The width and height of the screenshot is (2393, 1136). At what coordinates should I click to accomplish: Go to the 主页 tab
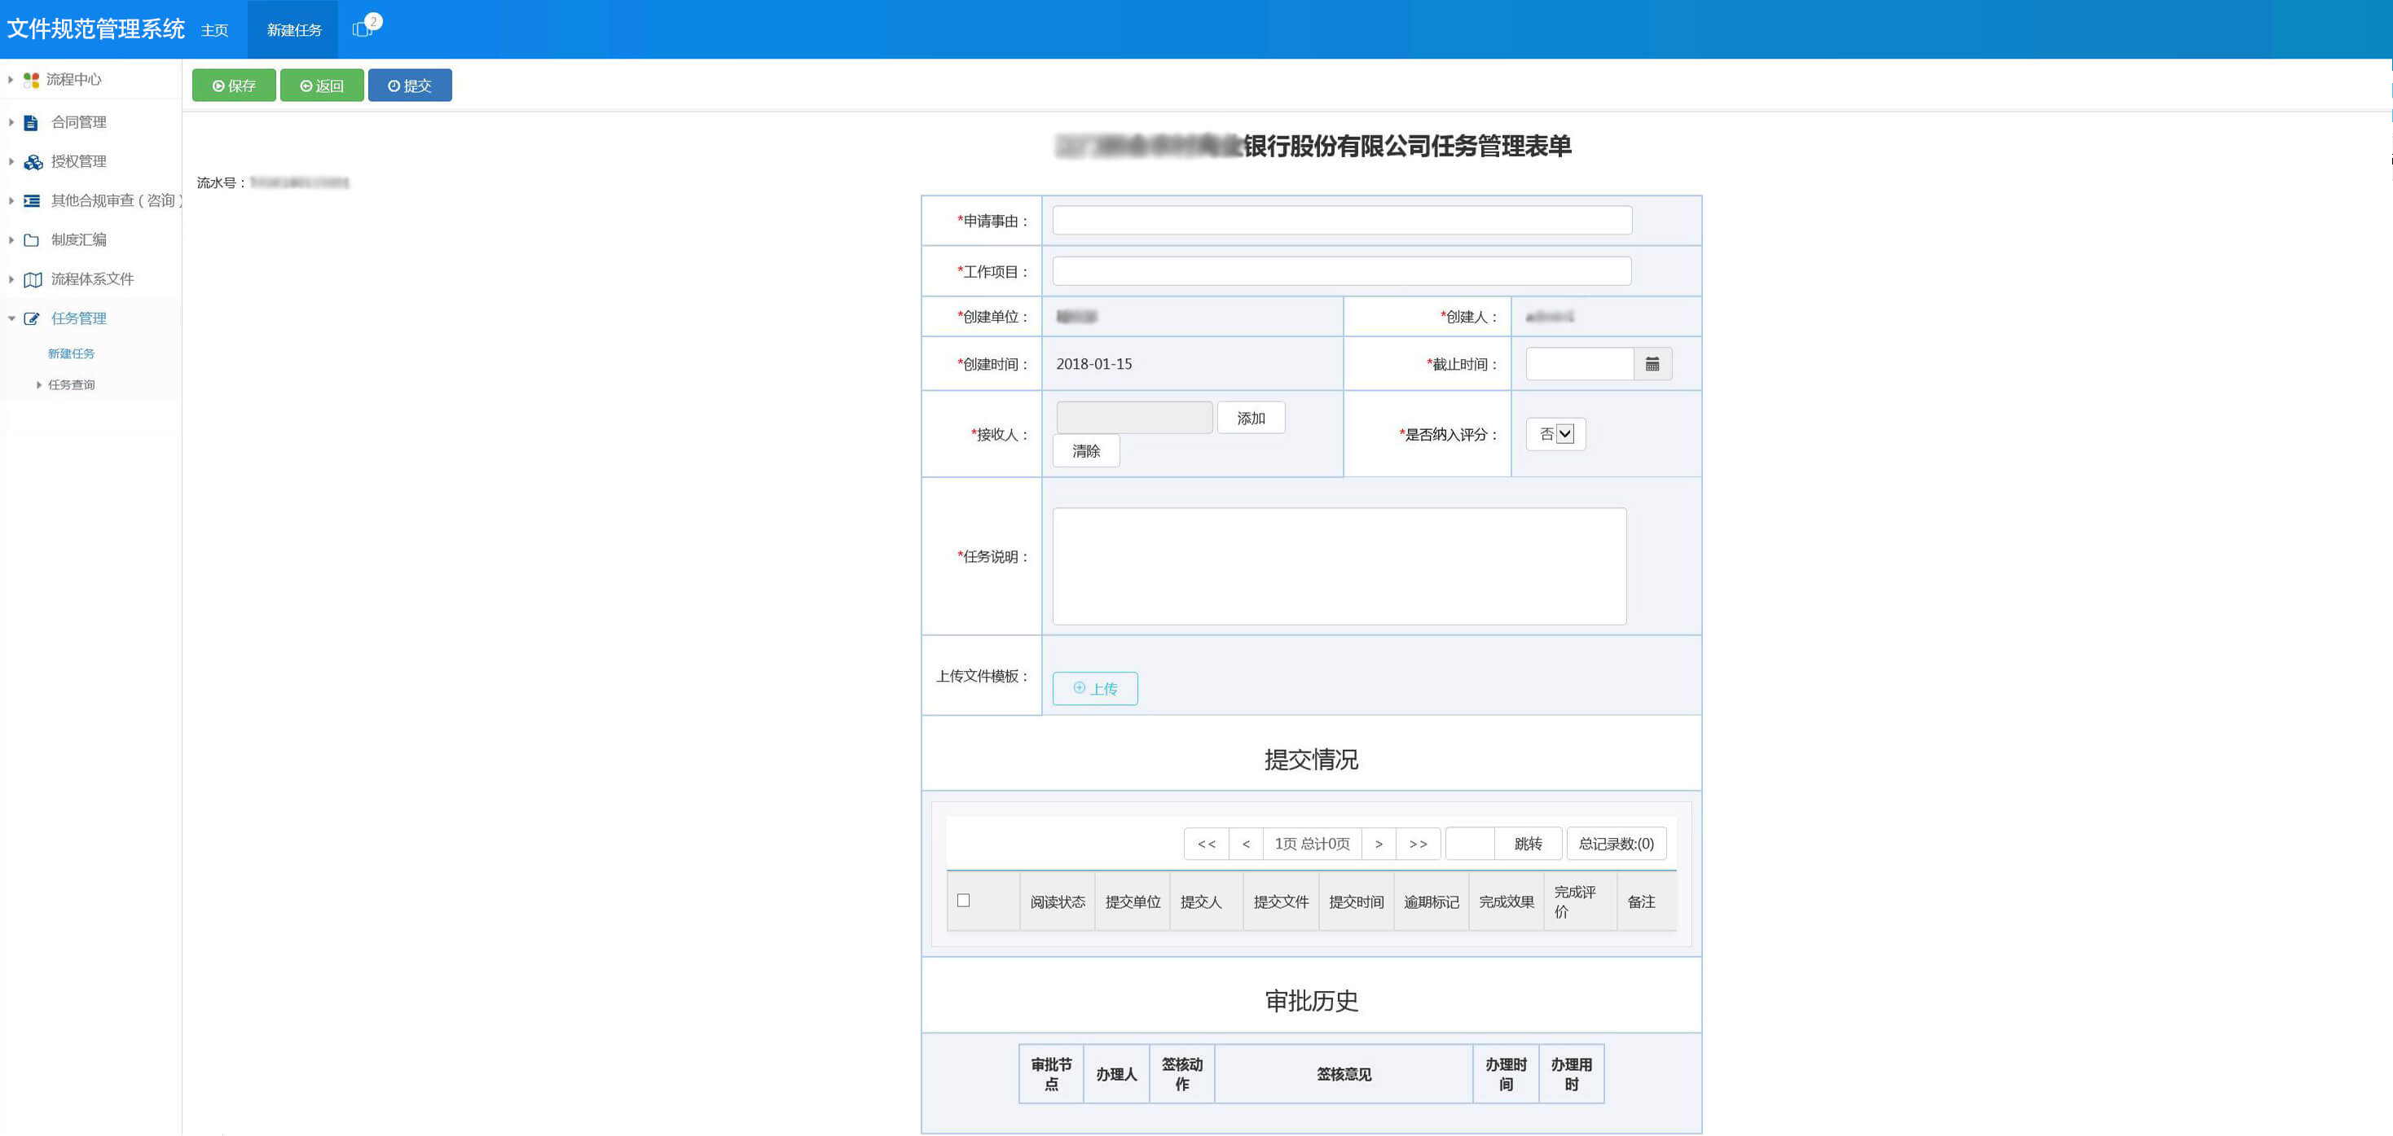click(x=214, y=29)
